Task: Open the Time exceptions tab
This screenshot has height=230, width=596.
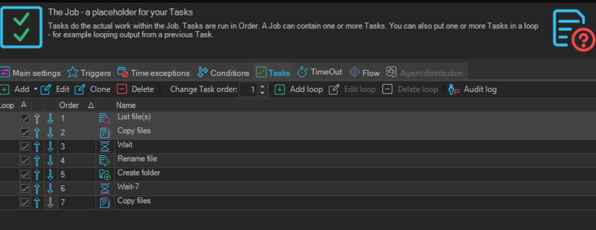Action: (x=154, y=73)
